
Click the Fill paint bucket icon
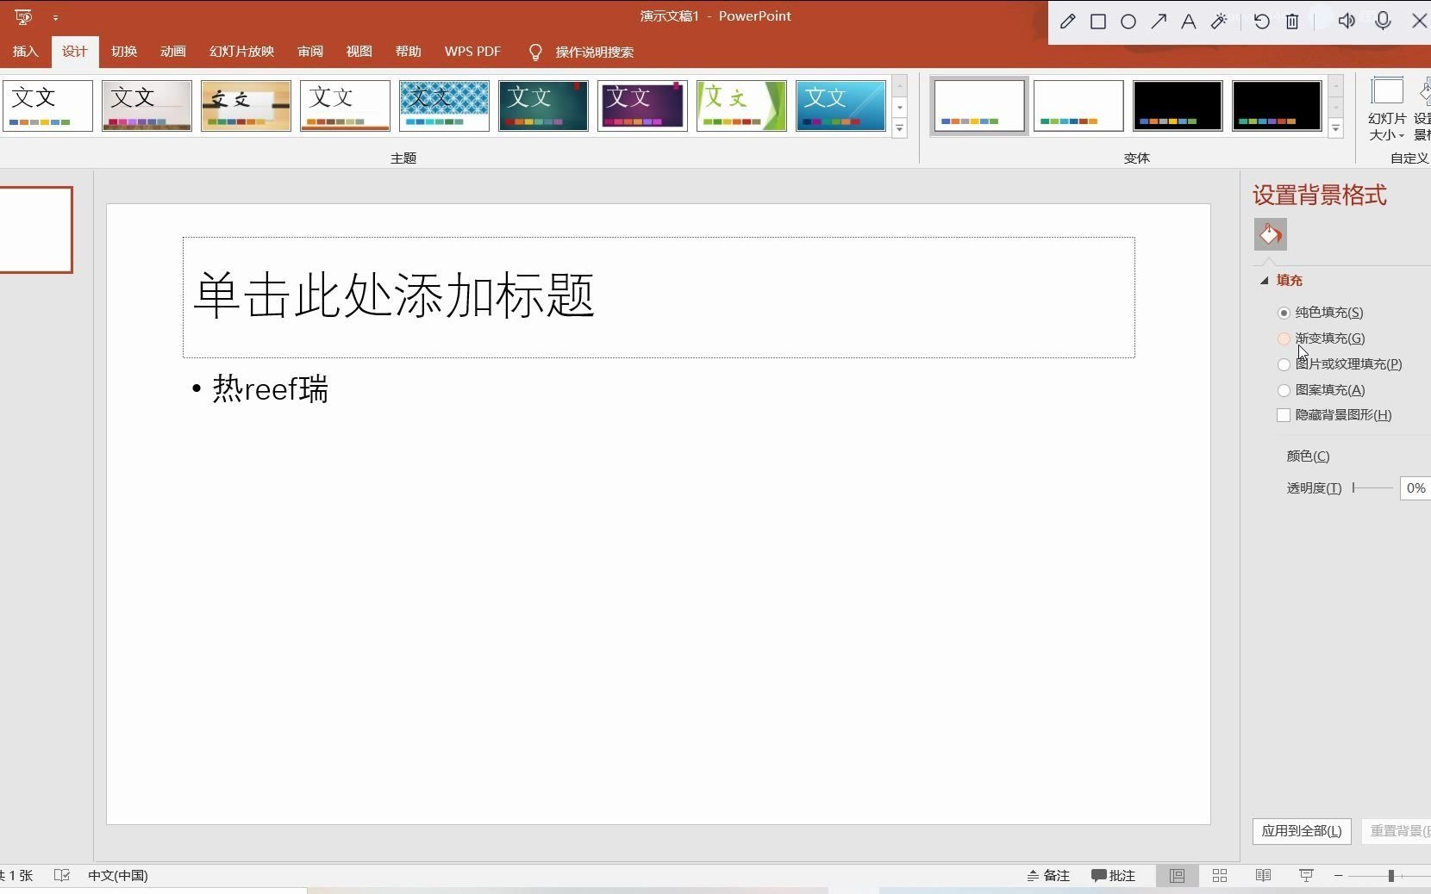1270,234
